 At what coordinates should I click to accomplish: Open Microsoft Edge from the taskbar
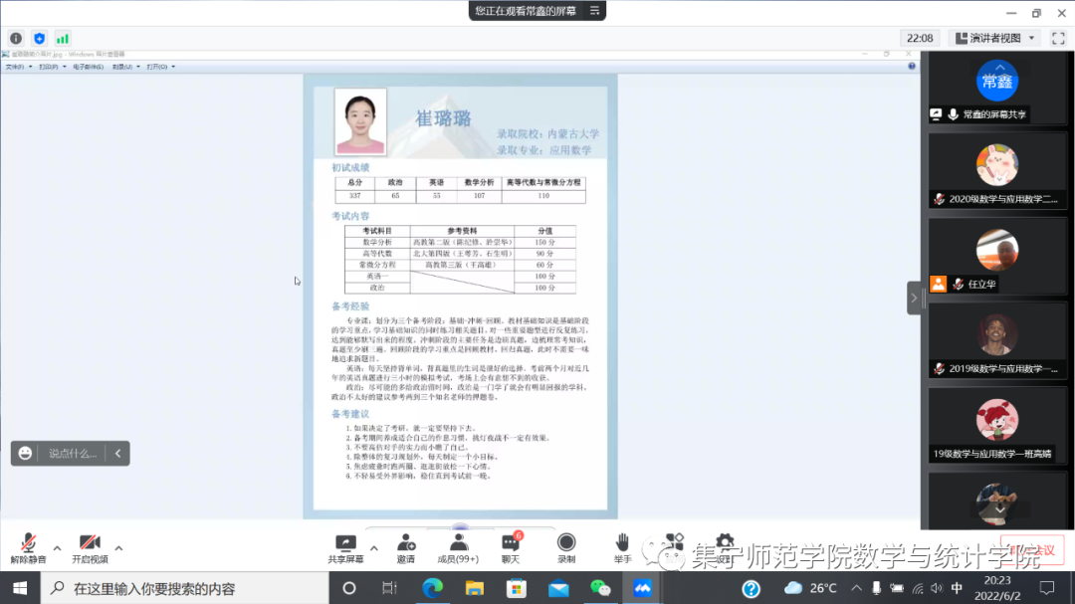click(x=431, y=588)
